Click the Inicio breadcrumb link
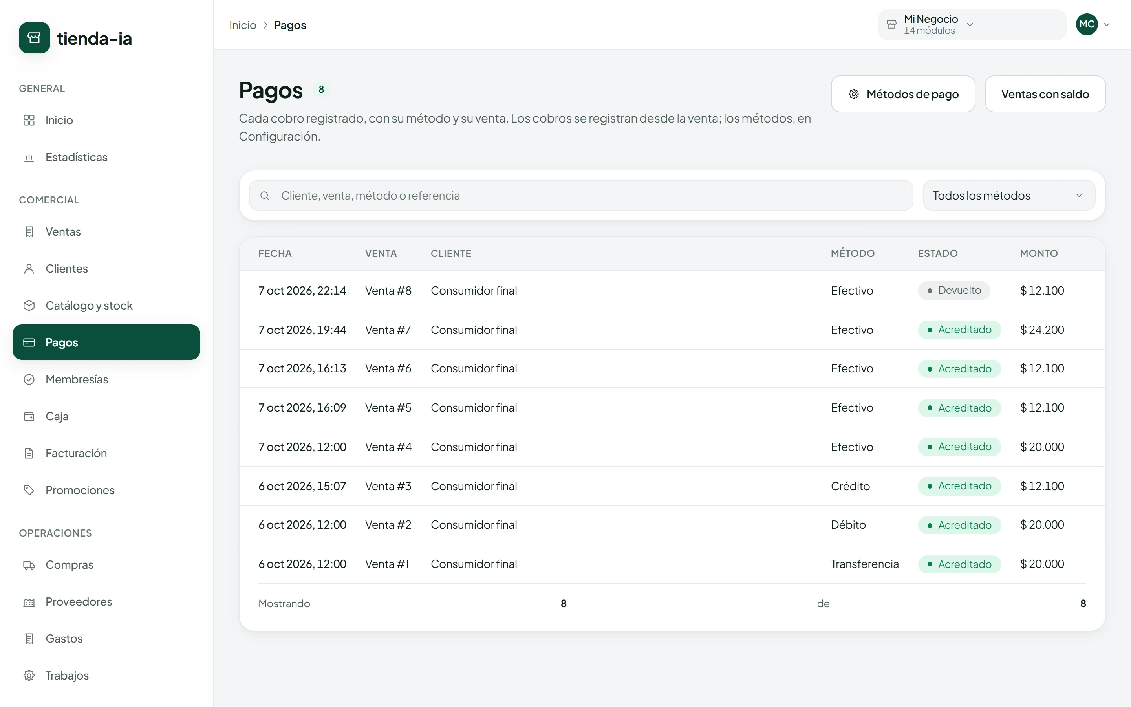Viewport: 1131px width, 707px height. [x=243, y=25]
